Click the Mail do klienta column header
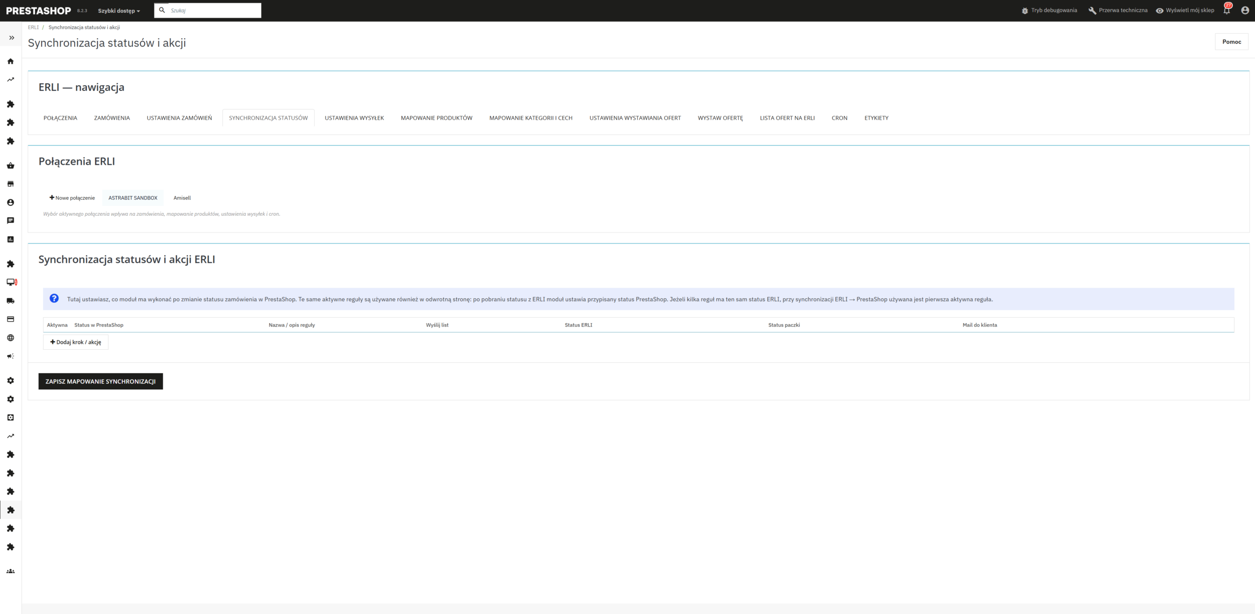This screenshot has width=1255, height=614. pos(980,325)
